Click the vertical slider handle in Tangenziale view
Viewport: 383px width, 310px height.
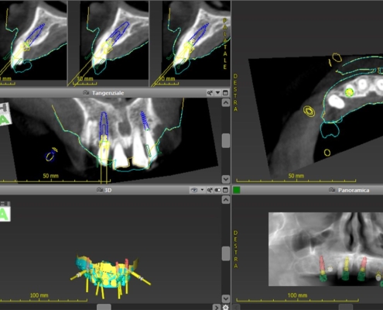click(226, 141)
